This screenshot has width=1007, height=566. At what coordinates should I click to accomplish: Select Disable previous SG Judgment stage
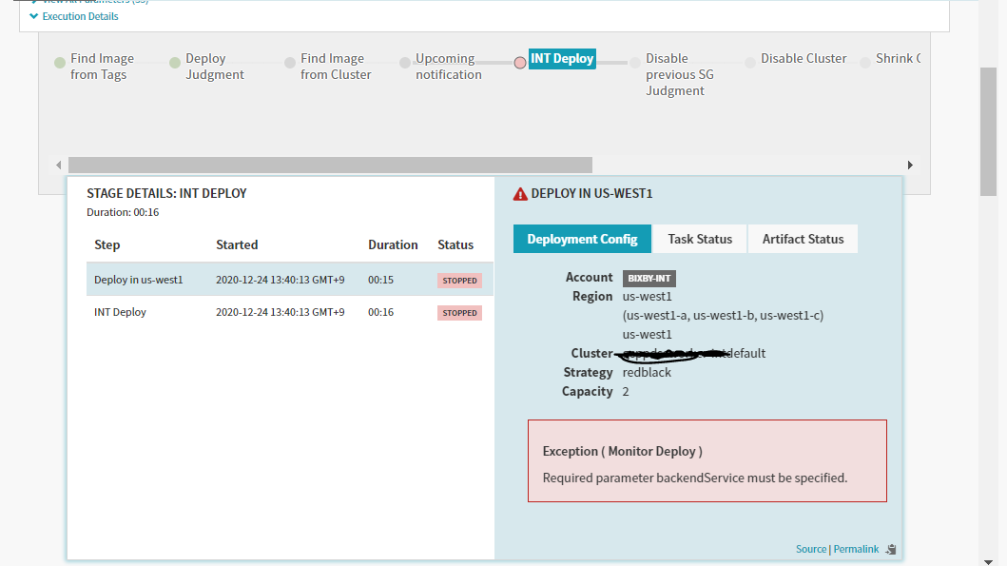(x=680, y=74)
